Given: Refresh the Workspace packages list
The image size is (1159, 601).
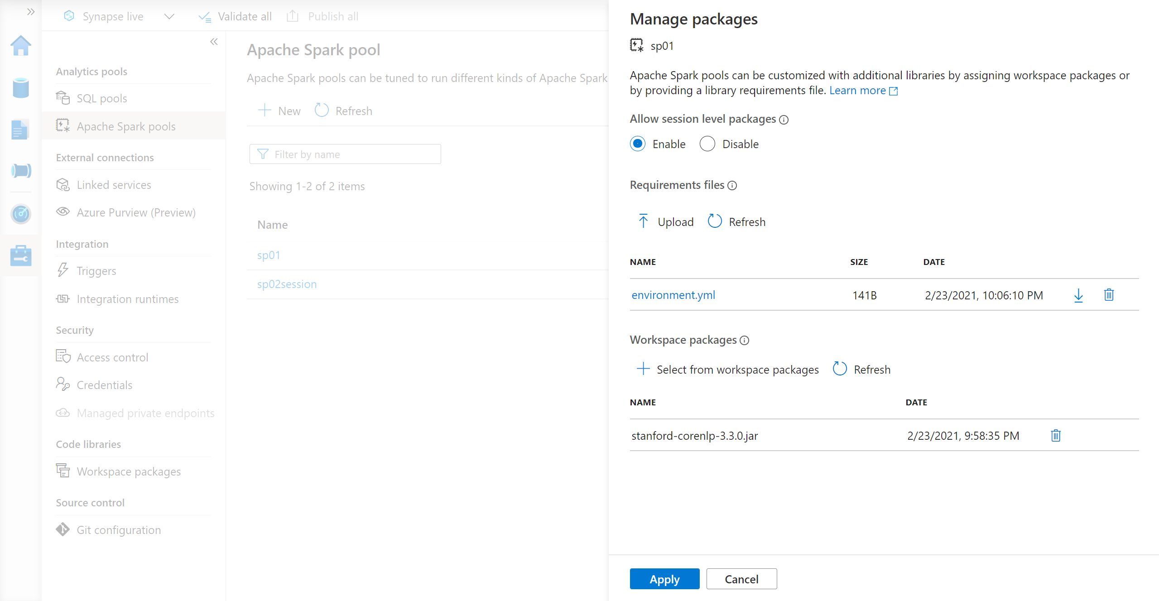Looking at the screenshot, I should [x=861, y=370].
